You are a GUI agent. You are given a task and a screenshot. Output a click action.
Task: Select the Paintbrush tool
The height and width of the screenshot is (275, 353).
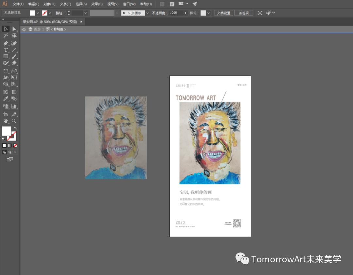coord(14,57)
